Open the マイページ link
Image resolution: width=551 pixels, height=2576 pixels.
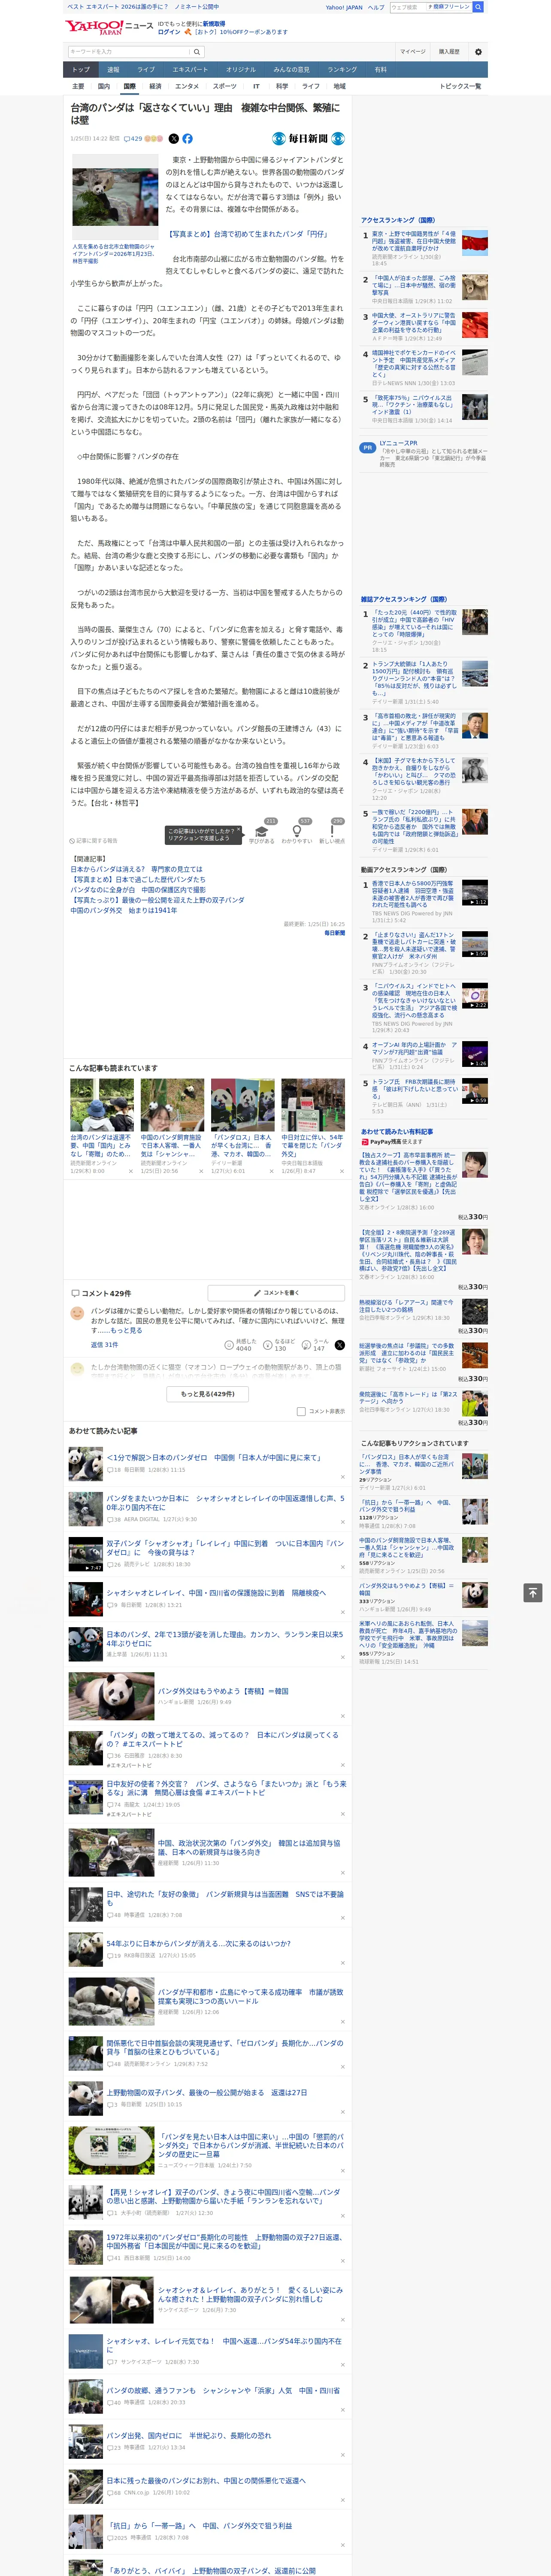click(413, 52)
